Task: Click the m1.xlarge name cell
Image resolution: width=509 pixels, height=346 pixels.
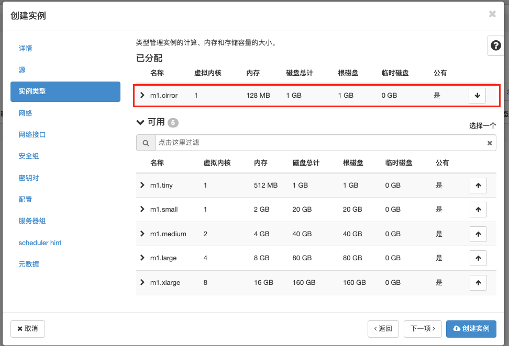Action: (165, 283)
